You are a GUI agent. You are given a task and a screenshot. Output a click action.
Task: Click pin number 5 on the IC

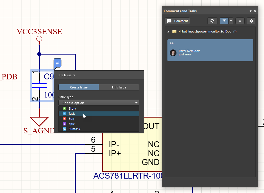pyautogui.click(x=93, y=149)
